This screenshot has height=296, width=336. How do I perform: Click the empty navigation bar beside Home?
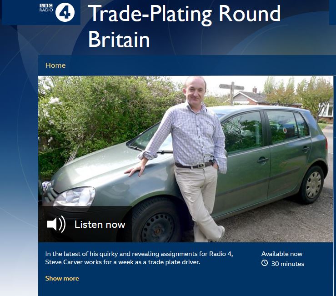(x=199, y=65)
